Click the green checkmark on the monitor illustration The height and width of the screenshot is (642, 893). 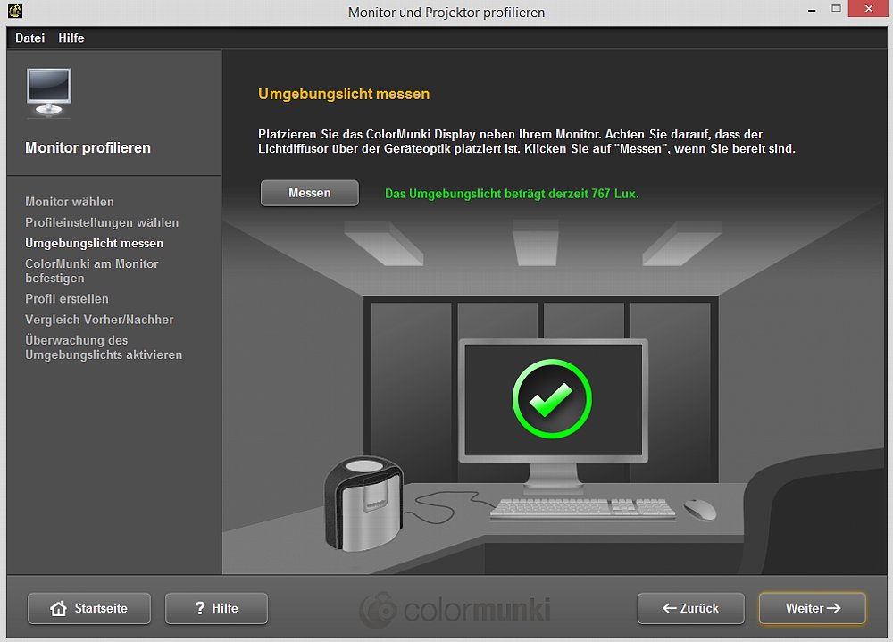(x=552, y=399)
